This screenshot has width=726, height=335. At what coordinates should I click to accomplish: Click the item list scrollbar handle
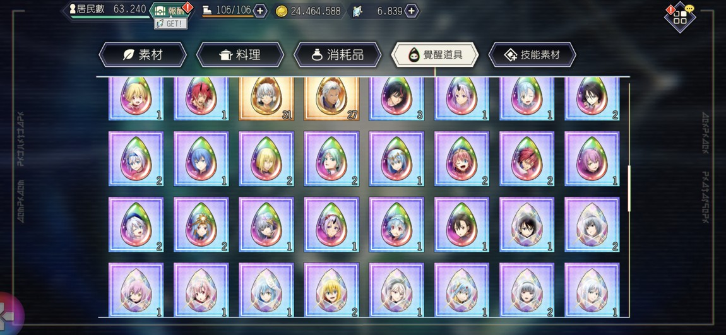coord(629,189)
